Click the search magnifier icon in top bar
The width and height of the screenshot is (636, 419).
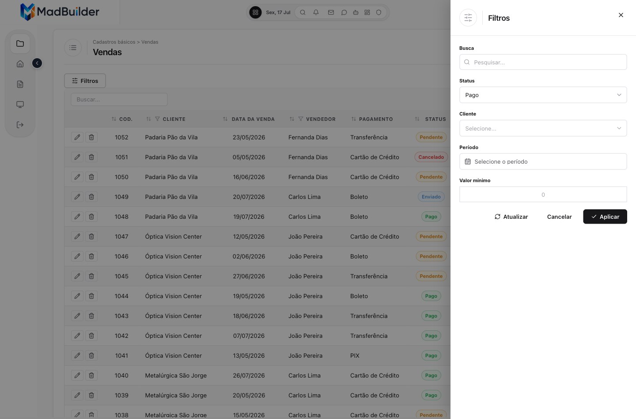point(303,12)
